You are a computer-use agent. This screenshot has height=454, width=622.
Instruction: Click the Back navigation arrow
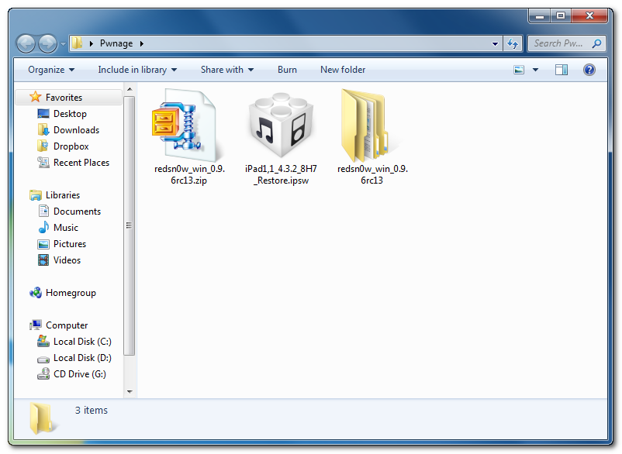[x=26, y=43]
